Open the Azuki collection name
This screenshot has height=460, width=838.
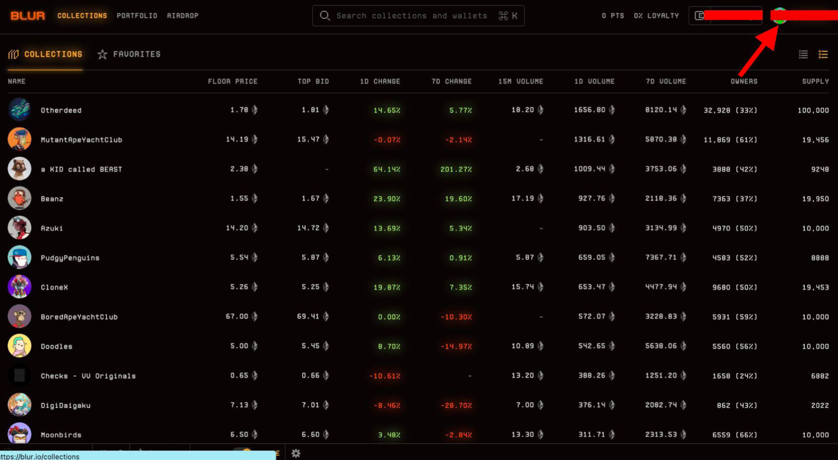click(x=52, y=228)
